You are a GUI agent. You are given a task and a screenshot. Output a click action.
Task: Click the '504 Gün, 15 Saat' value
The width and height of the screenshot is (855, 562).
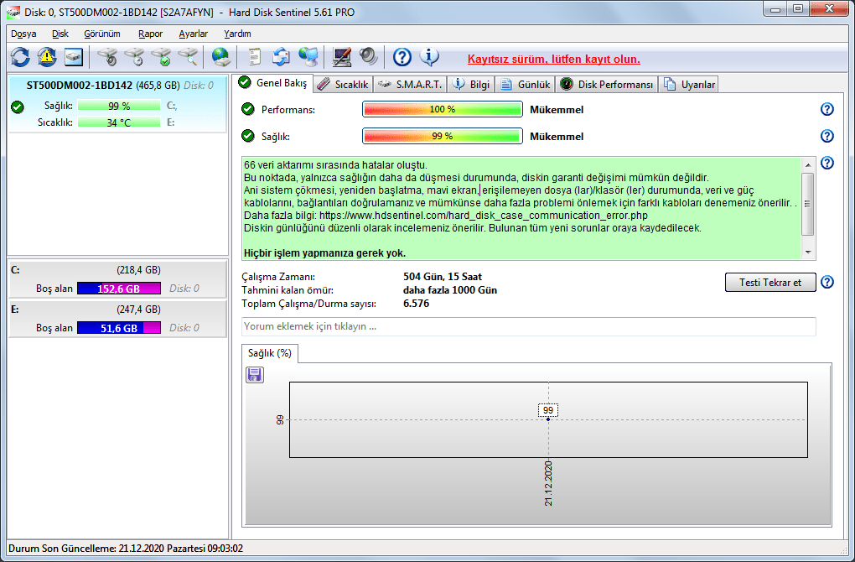pyautogui.click(x=443, y=277)
